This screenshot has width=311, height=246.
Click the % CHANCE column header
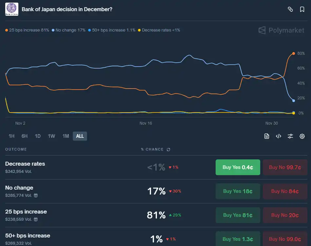pos(152,149)
